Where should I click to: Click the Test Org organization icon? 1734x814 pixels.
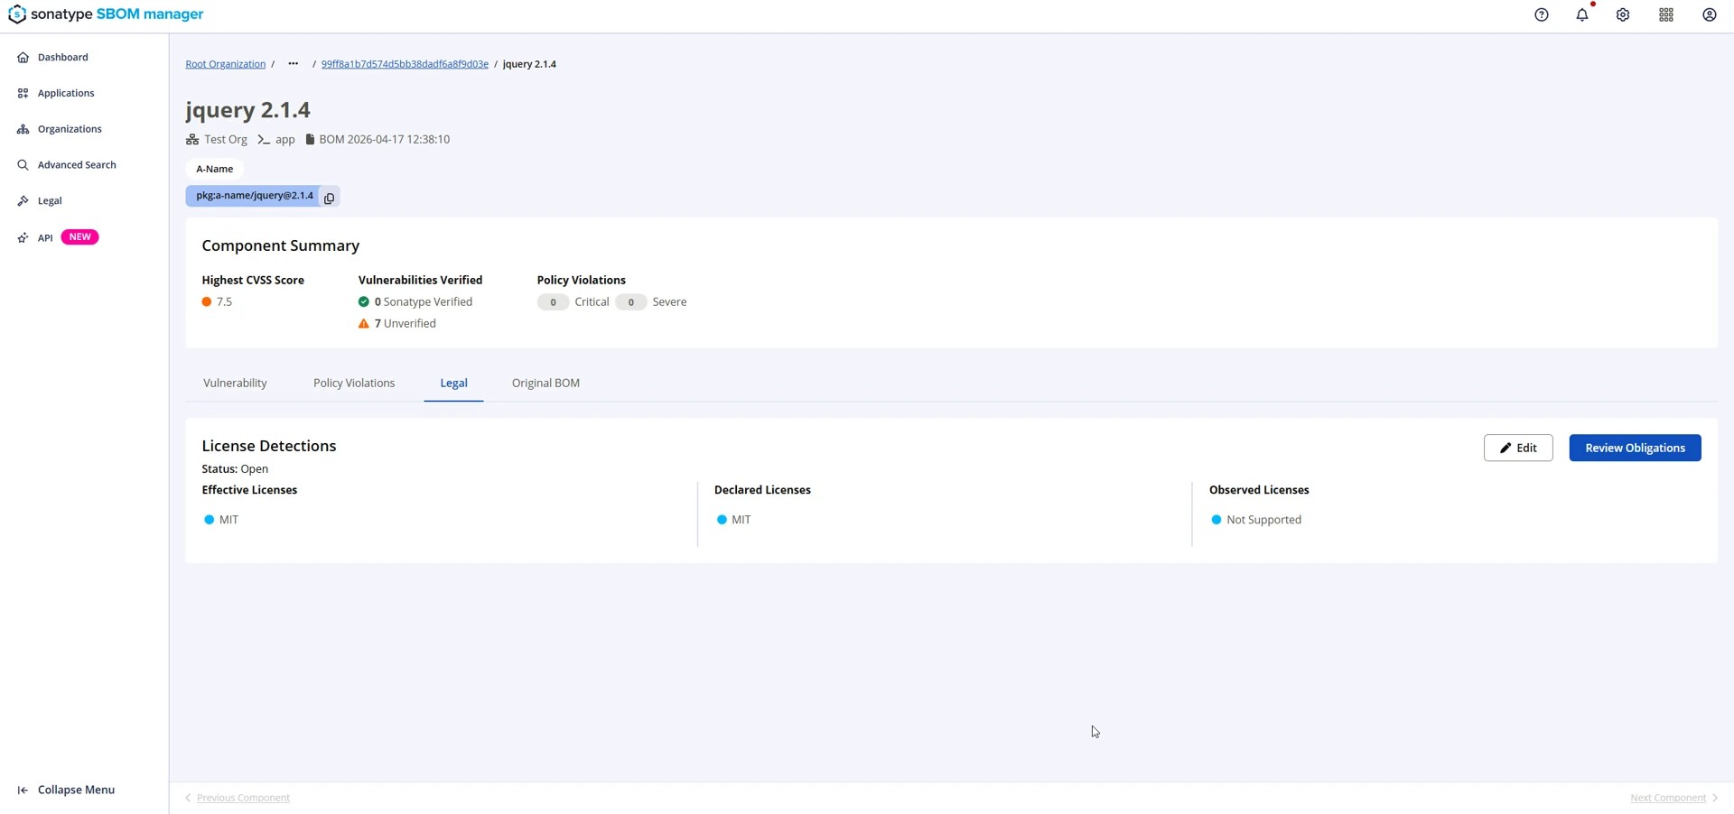coord(192,140)
